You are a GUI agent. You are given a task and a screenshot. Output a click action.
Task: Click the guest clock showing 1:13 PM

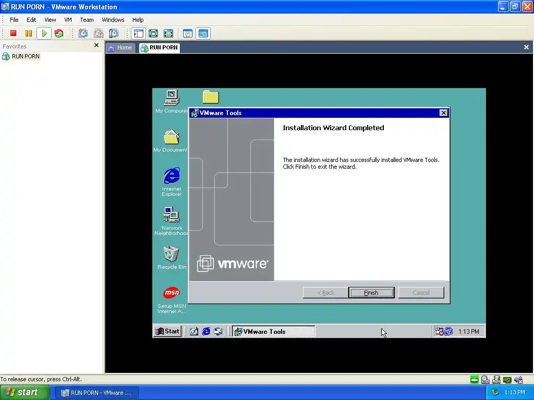pyautogui.click(x=469, y=332)
